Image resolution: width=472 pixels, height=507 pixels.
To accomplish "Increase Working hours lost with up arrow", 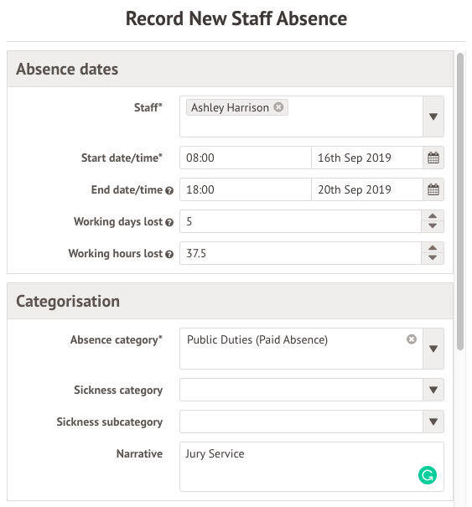I will click(x=433, y=248).
